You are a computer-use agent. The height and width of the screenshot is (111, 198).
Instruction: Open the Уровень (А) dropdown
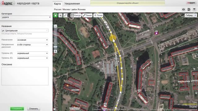pos(32,53)
